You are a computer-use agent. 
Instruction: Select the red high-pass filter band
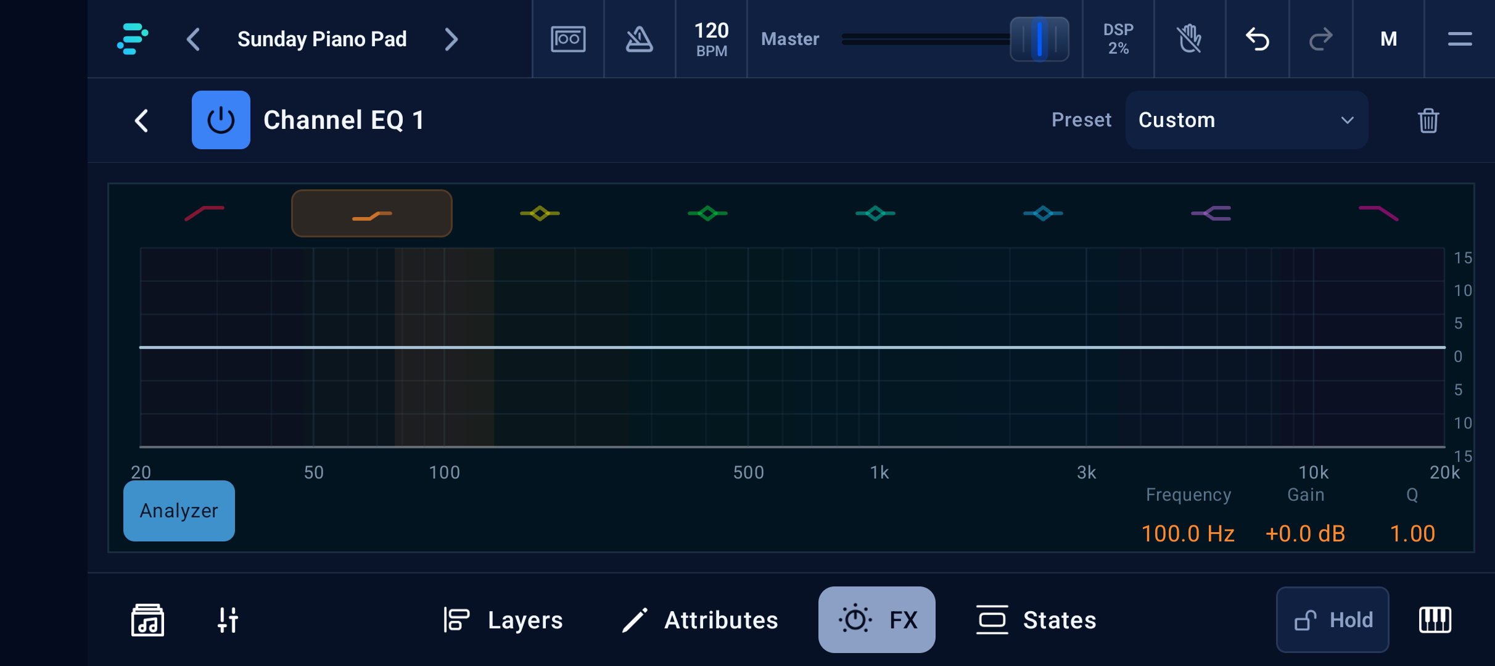point(204,213)
